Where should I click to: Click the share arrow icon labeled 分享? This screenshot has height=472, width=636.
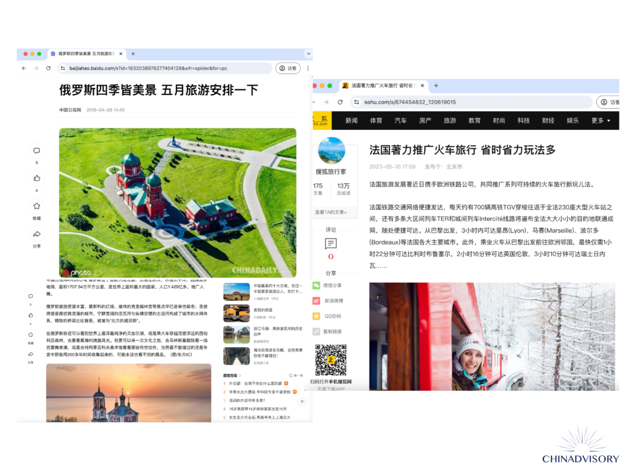tap(37, 234)
